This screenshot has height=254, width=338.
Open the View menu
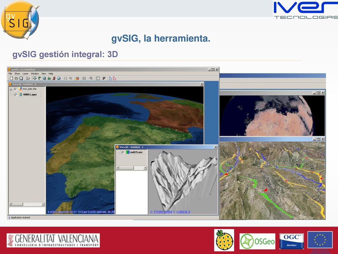(44, 74)
